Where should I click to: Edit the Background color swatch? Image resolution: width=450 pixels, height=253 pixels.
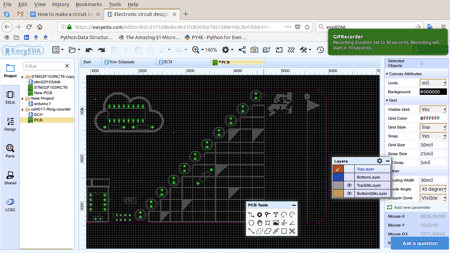coord(433,91)
